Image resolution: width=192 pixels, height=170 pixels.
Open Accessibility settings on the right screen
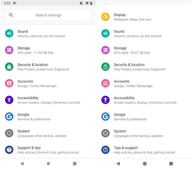145,100
